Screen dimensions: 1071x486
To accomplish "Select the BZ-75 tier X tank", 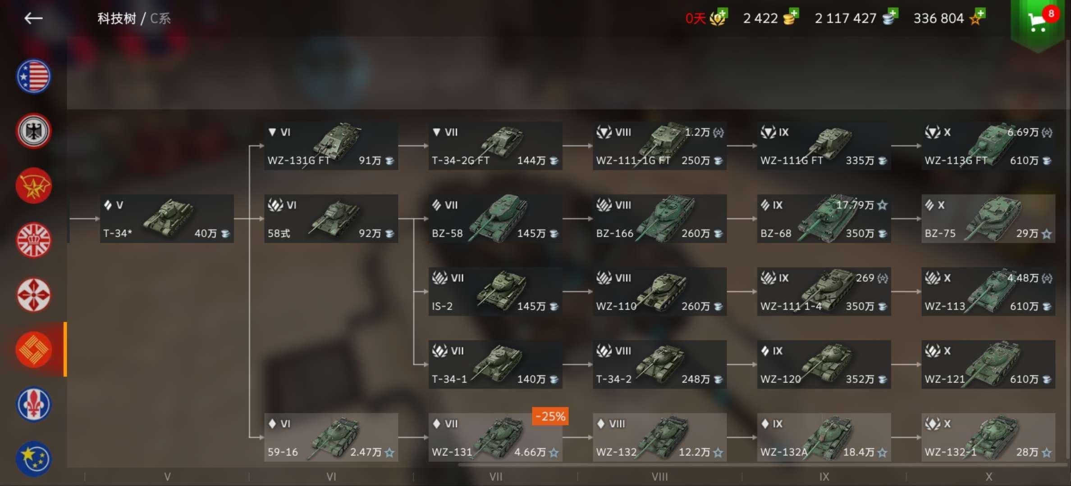I will tap(988, 219).
